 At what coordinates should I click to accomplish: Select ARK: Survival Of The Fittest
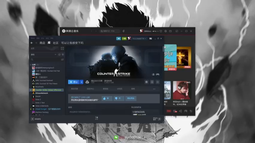click(x=45, y=84)
